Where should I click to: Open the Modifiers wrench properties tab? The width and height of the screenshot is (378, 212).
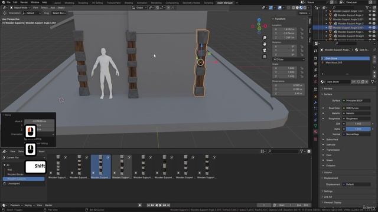coord(315,102)
